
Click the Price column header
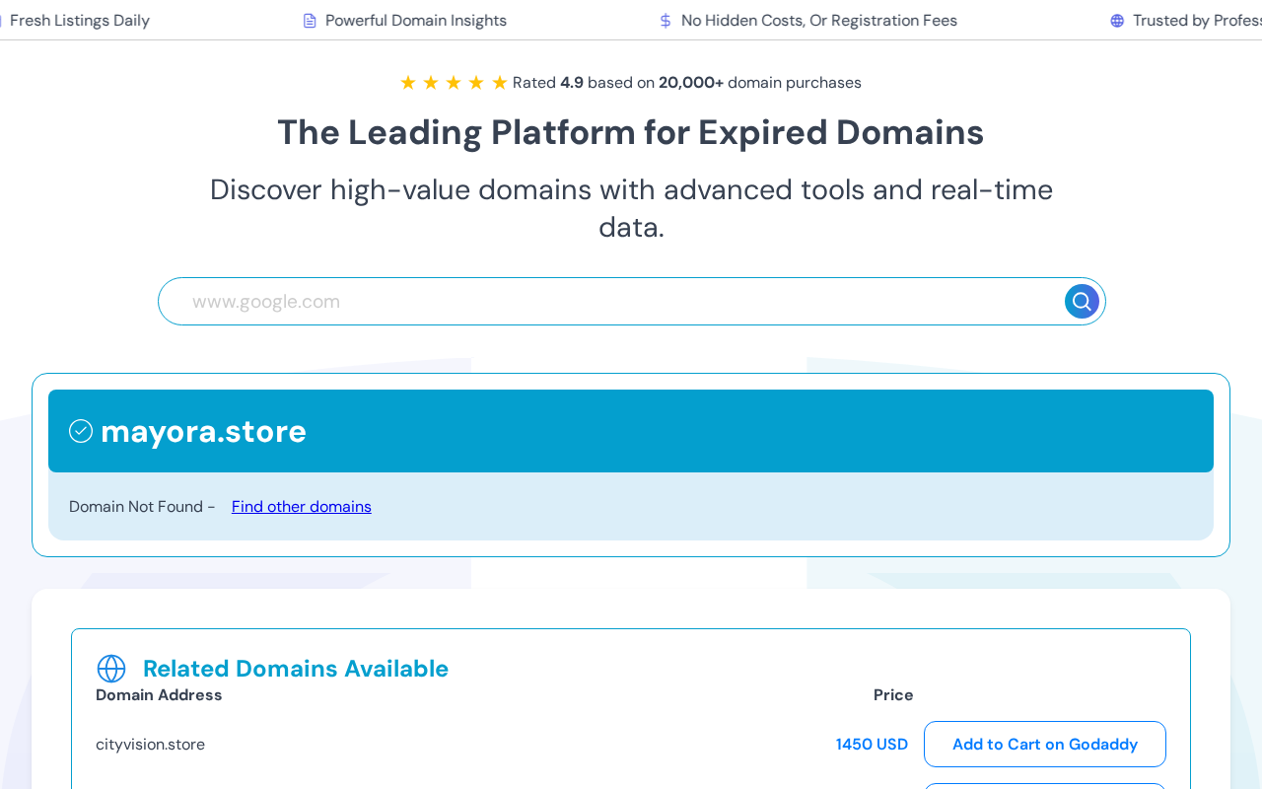[893, 694]
